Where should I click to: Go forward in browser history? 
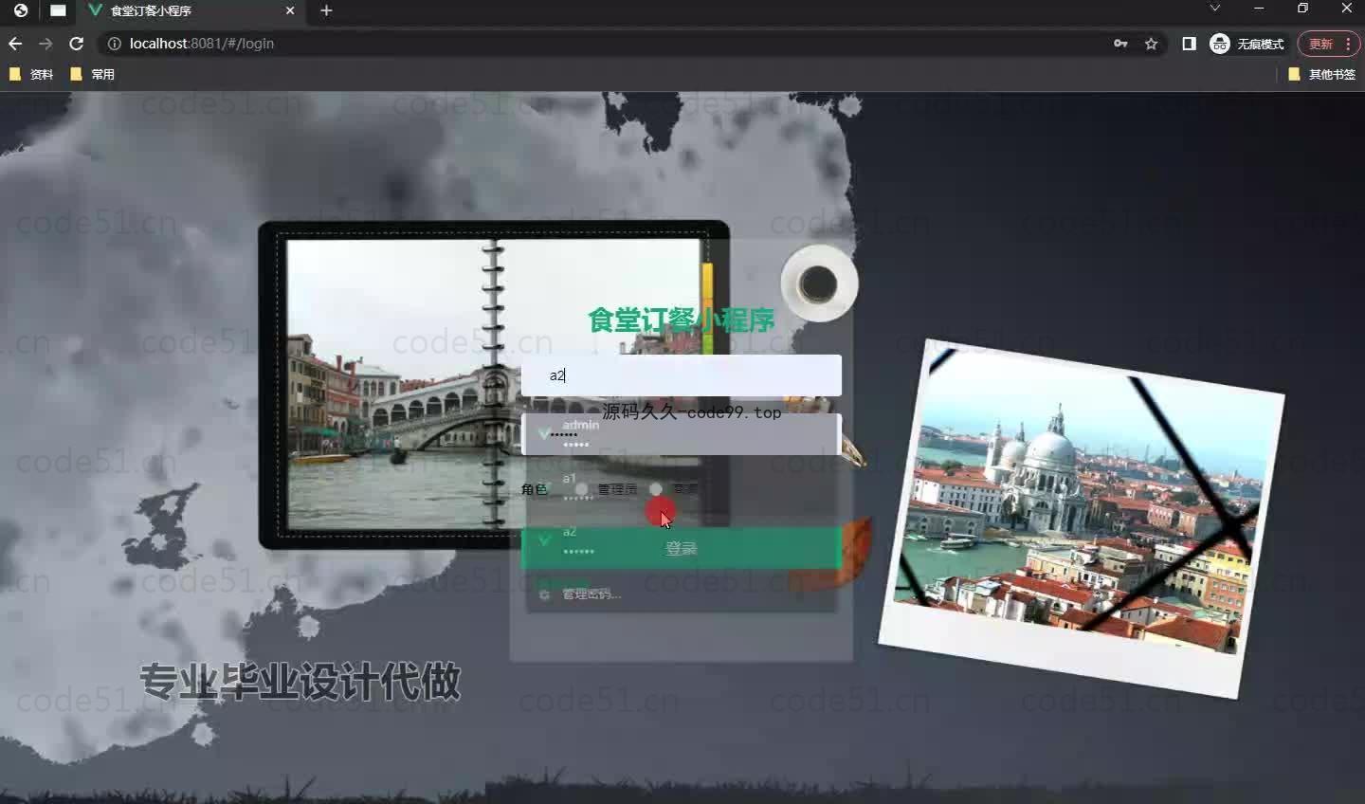(x=45, y=44)
